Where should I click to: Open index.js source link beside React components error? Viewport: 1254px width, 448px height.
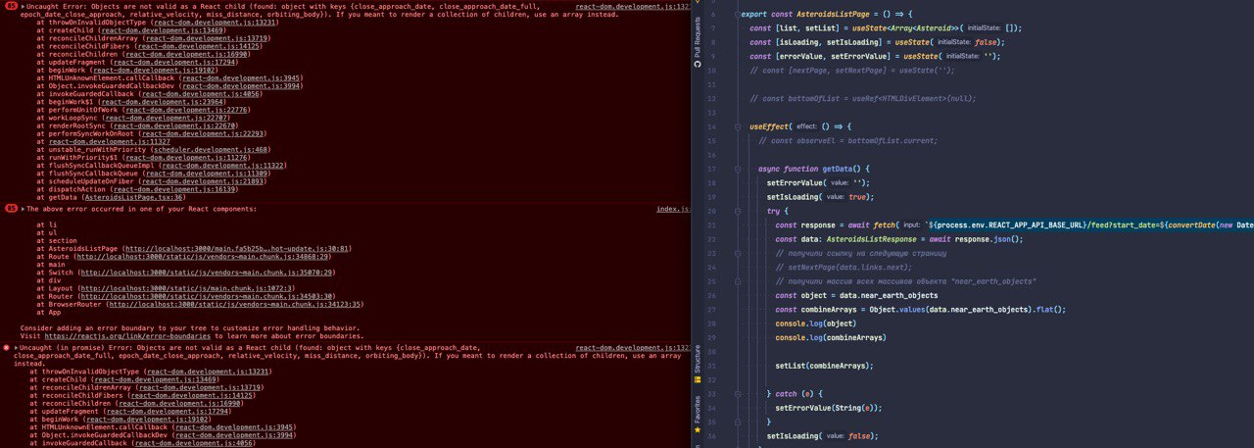[x=673, y=209]
